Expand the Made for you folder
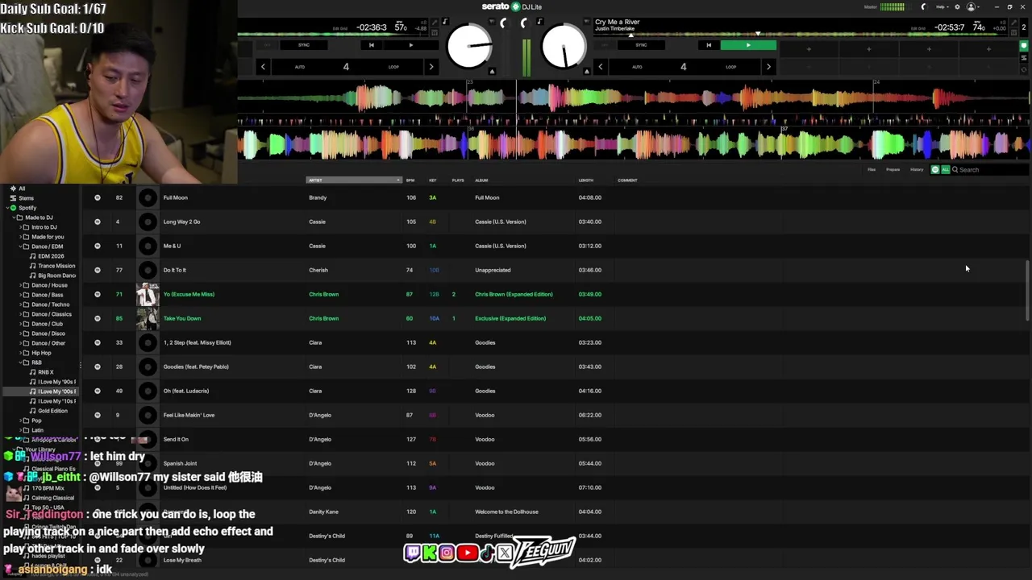 click(x=22, y=237)
